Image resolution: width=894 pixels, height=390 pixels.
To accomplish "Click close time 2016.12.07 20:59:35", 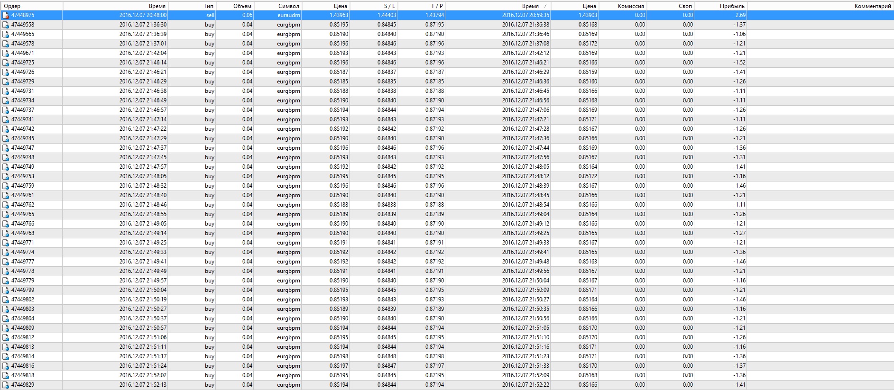I will click(x=525, y=15).
